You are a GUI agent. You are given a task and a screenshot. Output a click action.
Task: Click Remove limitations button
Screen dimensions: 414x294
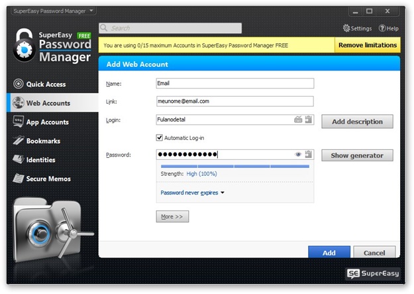coord(368,45)
